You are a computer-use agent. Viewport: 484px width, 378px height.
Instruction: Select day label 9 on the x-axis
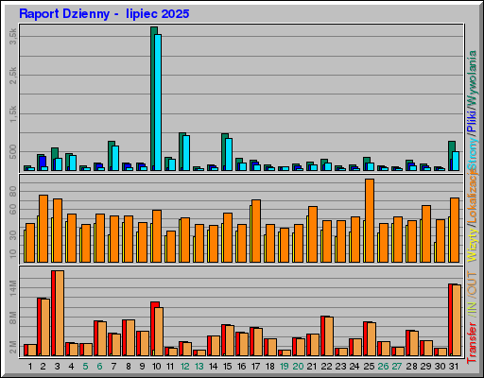tap(142, 367)
